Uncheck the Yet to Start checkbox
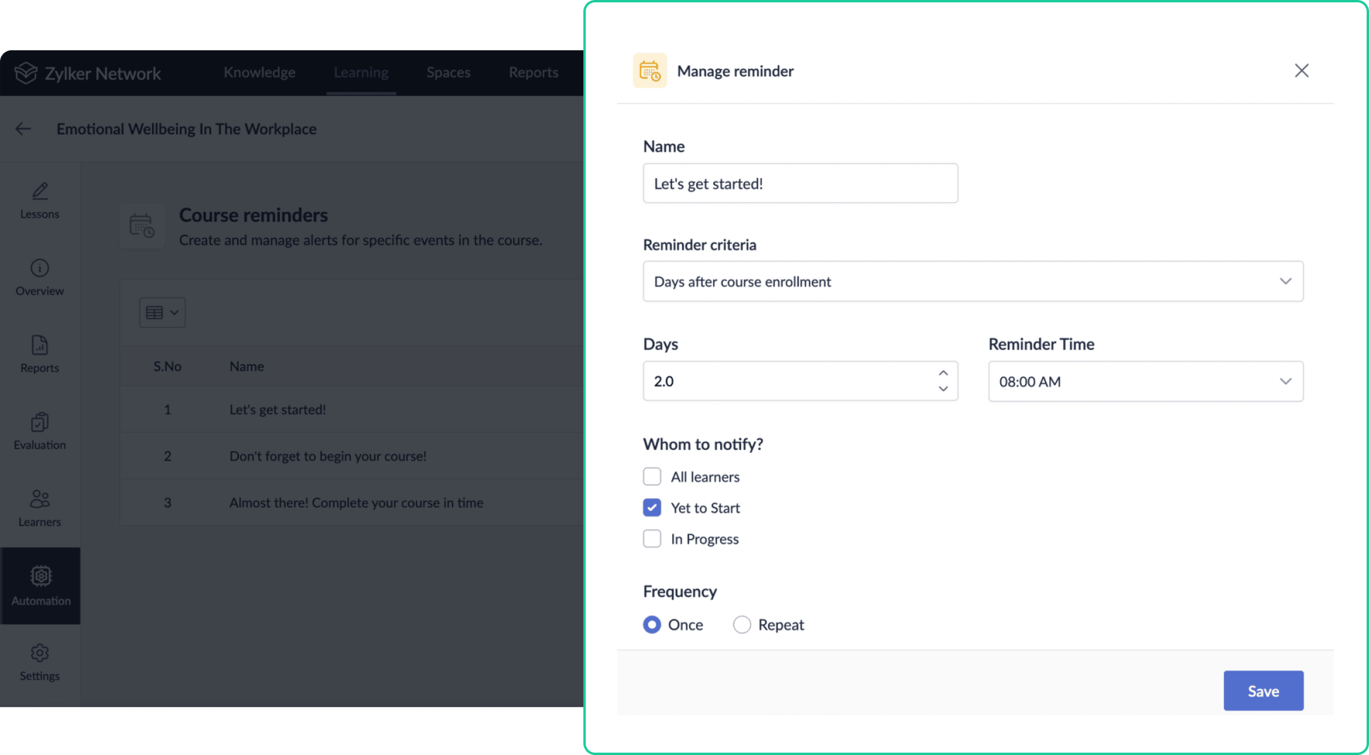This screenshot has height=755, width=1369. click(x=652, y=507)
